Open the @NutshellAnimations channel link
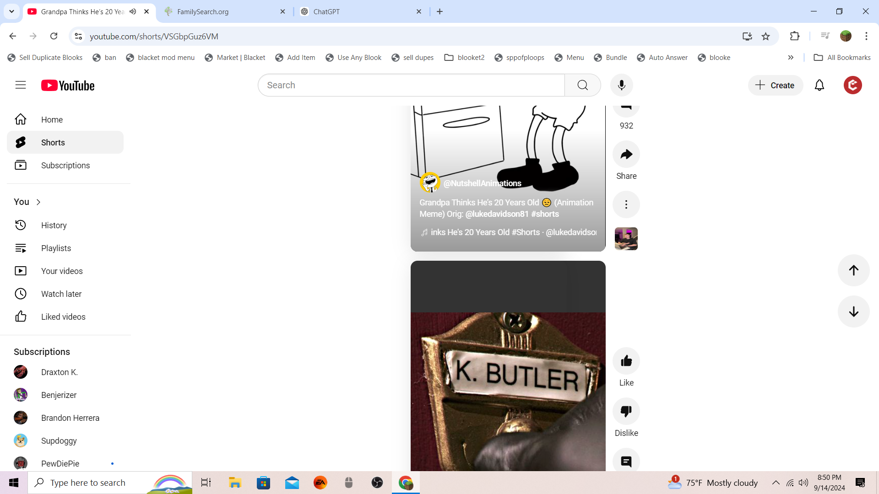Screen dimensions: 879x494 pyautogui.click(x=482, y=183)
